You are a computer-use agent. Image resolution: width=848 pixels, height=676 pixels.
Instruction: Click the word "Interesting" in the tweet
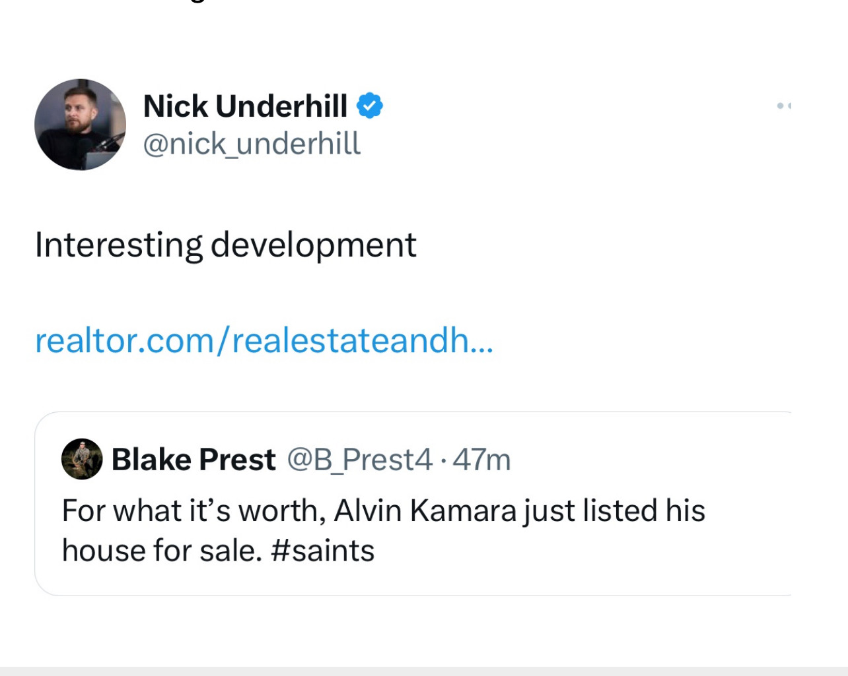pos(119,245)
